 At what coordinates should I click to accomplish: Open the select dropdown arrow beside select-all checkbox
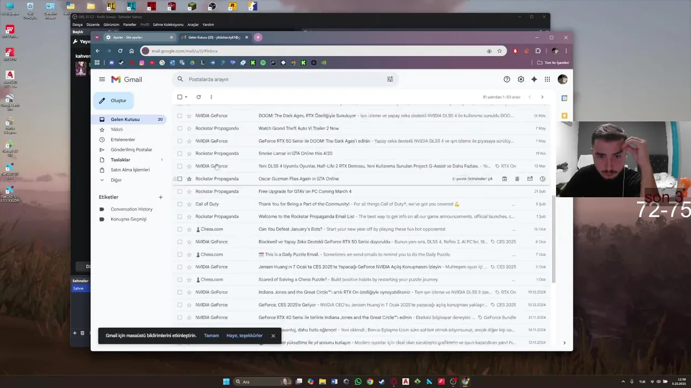[x=186, y=97]
